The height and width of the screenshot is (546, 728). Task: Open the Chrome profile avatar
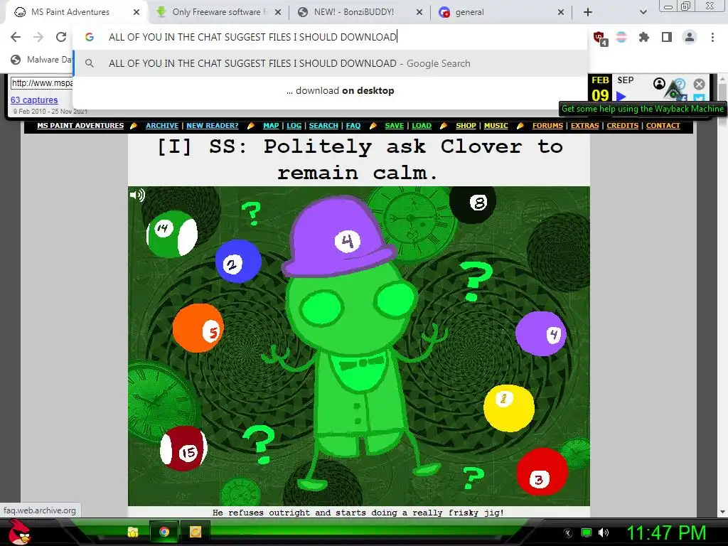point(690,37)
